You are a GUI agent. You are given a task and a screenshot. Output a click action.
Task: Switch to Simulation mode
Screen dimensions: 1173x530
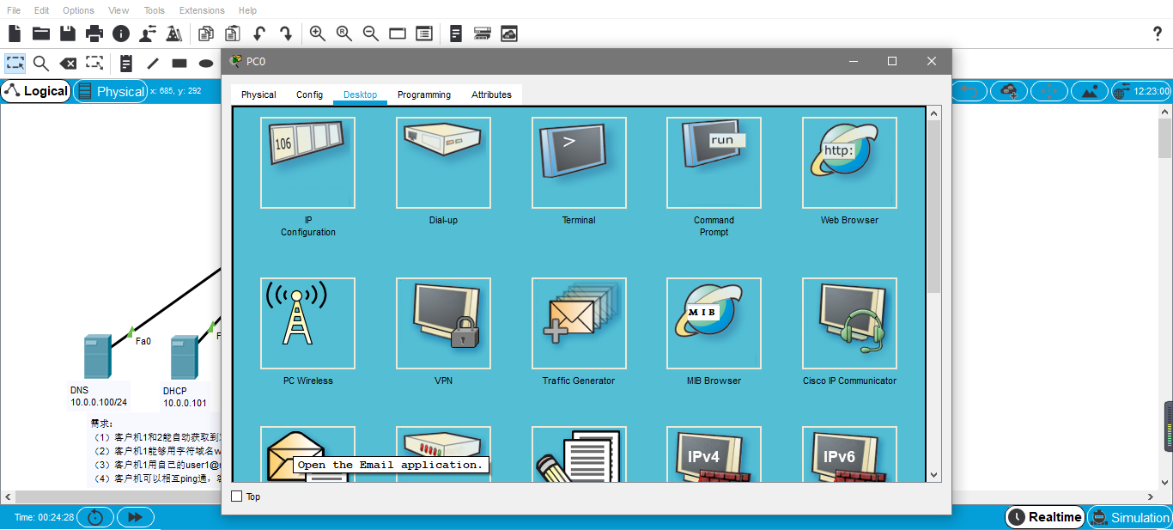(x=1129, y=517)
